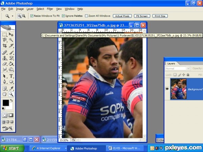Screen dimensions: 203x152
Task: Open the Filter menu
Action: [50, 9]
